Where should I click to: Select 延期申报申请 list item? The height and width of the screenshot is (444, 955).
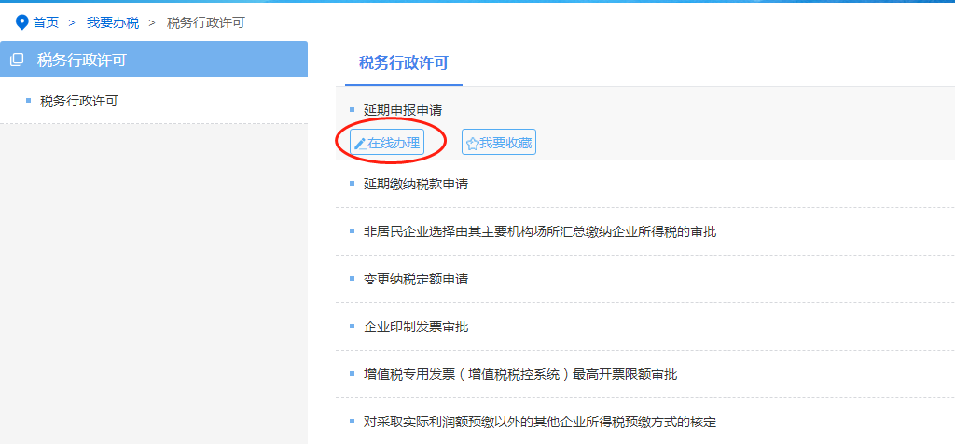403,111
